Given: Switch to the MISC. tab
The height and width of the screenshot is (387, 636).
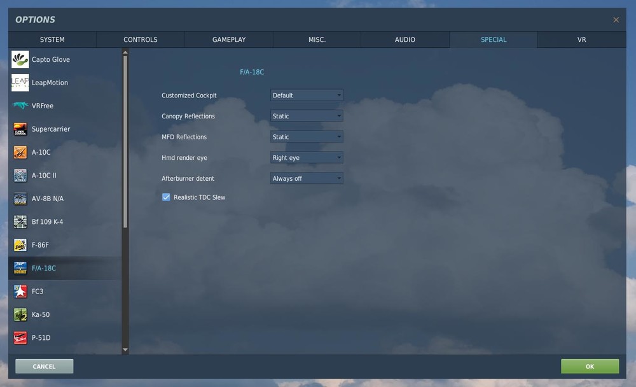Looking at the screenshot, I should 317,40.
